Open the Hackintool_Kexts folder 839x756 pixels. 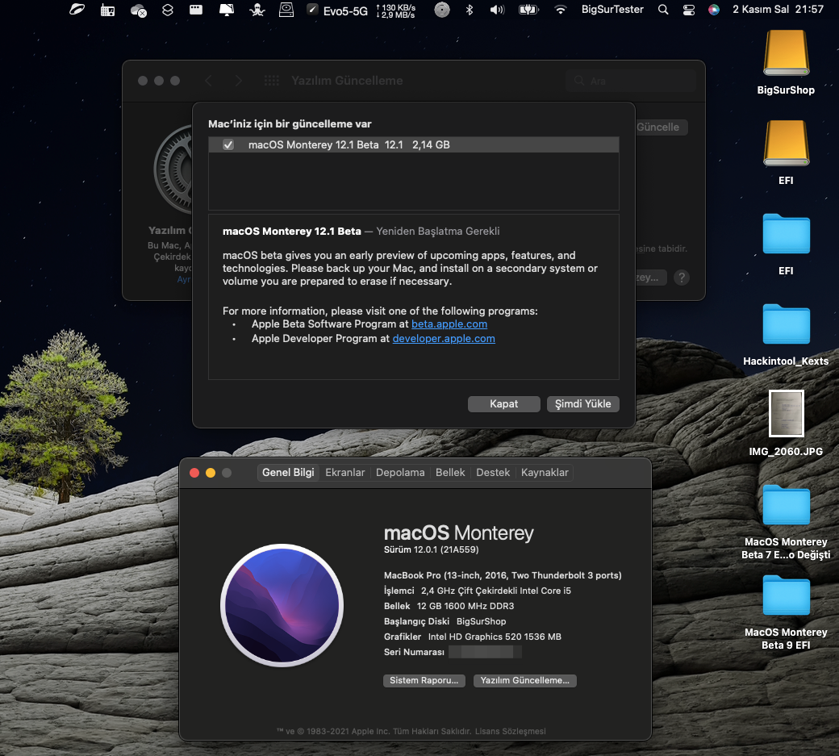(786, 325)
